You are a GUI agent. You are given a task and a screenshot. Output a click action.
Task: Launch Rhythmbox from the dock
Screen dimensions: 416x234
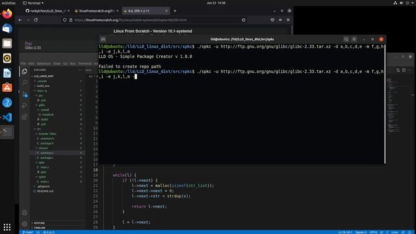coord(7,58)
